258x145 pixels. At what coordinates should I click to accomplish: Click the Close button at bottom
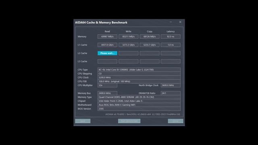pos(176,121)
